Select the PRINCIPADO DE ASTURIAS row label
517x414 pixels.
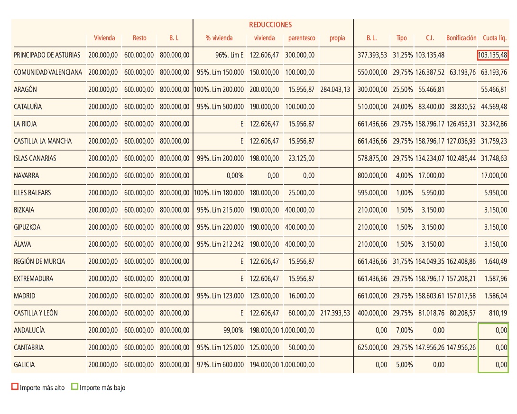click(x=47, y=55)
